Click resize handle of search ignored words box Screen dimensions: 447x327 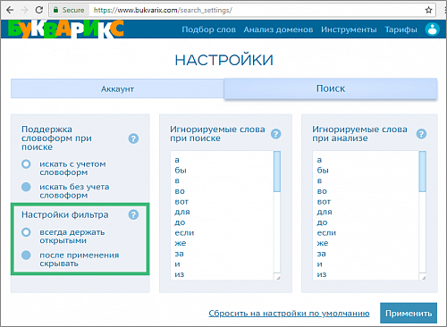[x=278, y=277]
